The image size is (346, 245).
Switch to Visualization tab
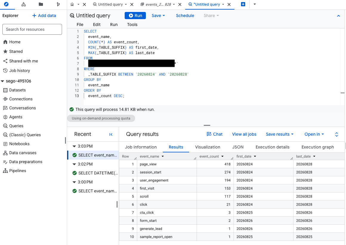click(207, 147)
